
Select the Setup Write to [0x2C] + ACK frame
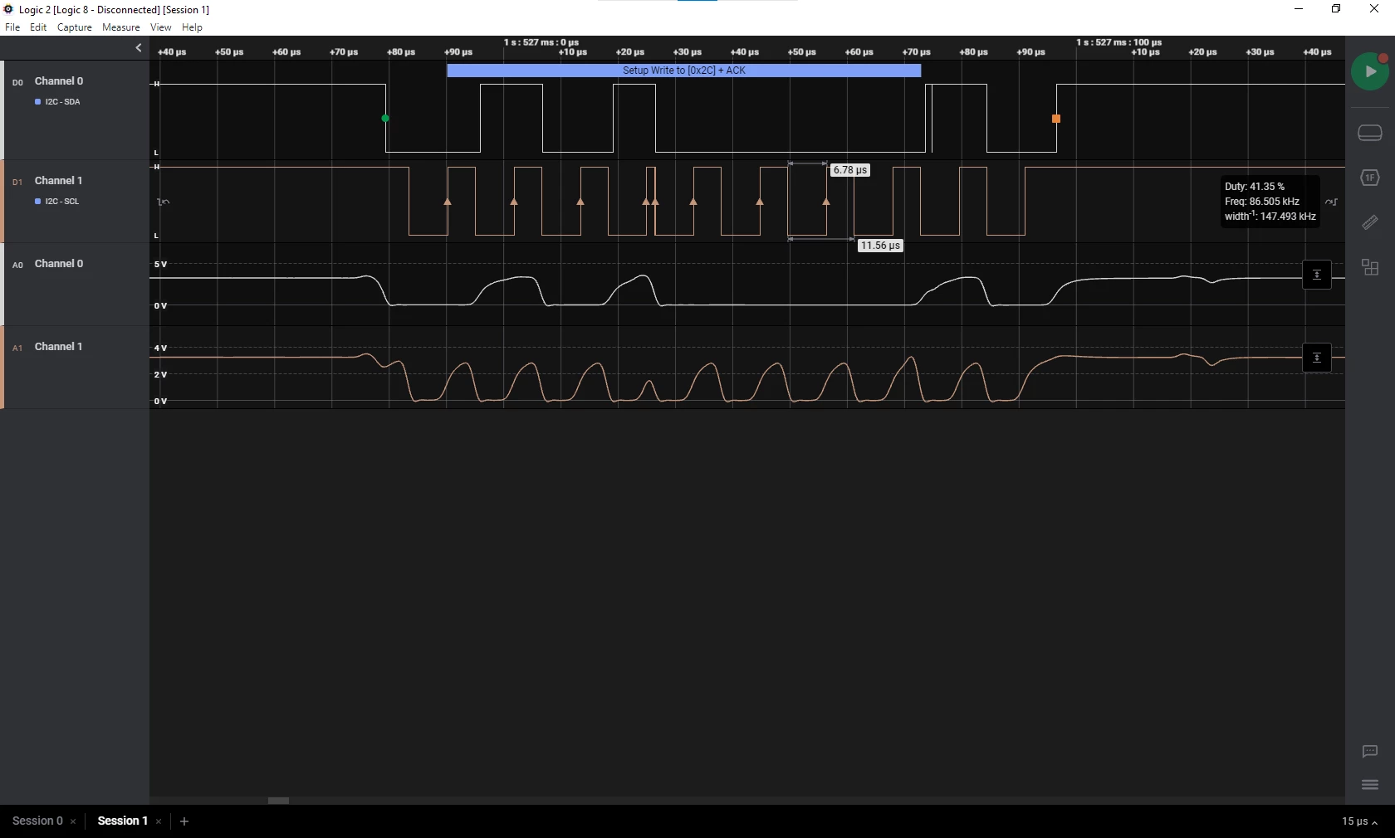tap(683, 71)
